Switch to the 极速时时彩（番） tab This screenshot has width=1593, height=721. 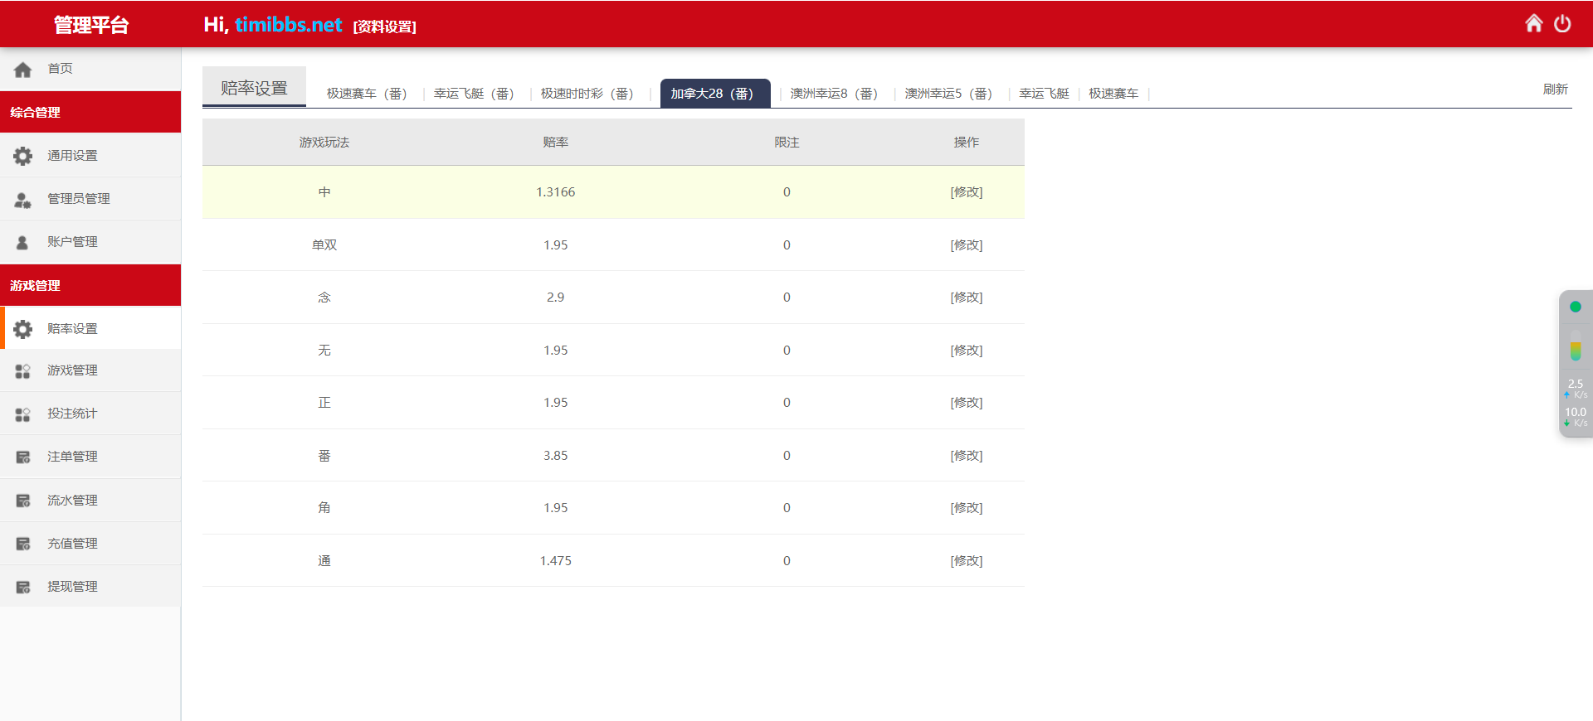coord(587,94)
